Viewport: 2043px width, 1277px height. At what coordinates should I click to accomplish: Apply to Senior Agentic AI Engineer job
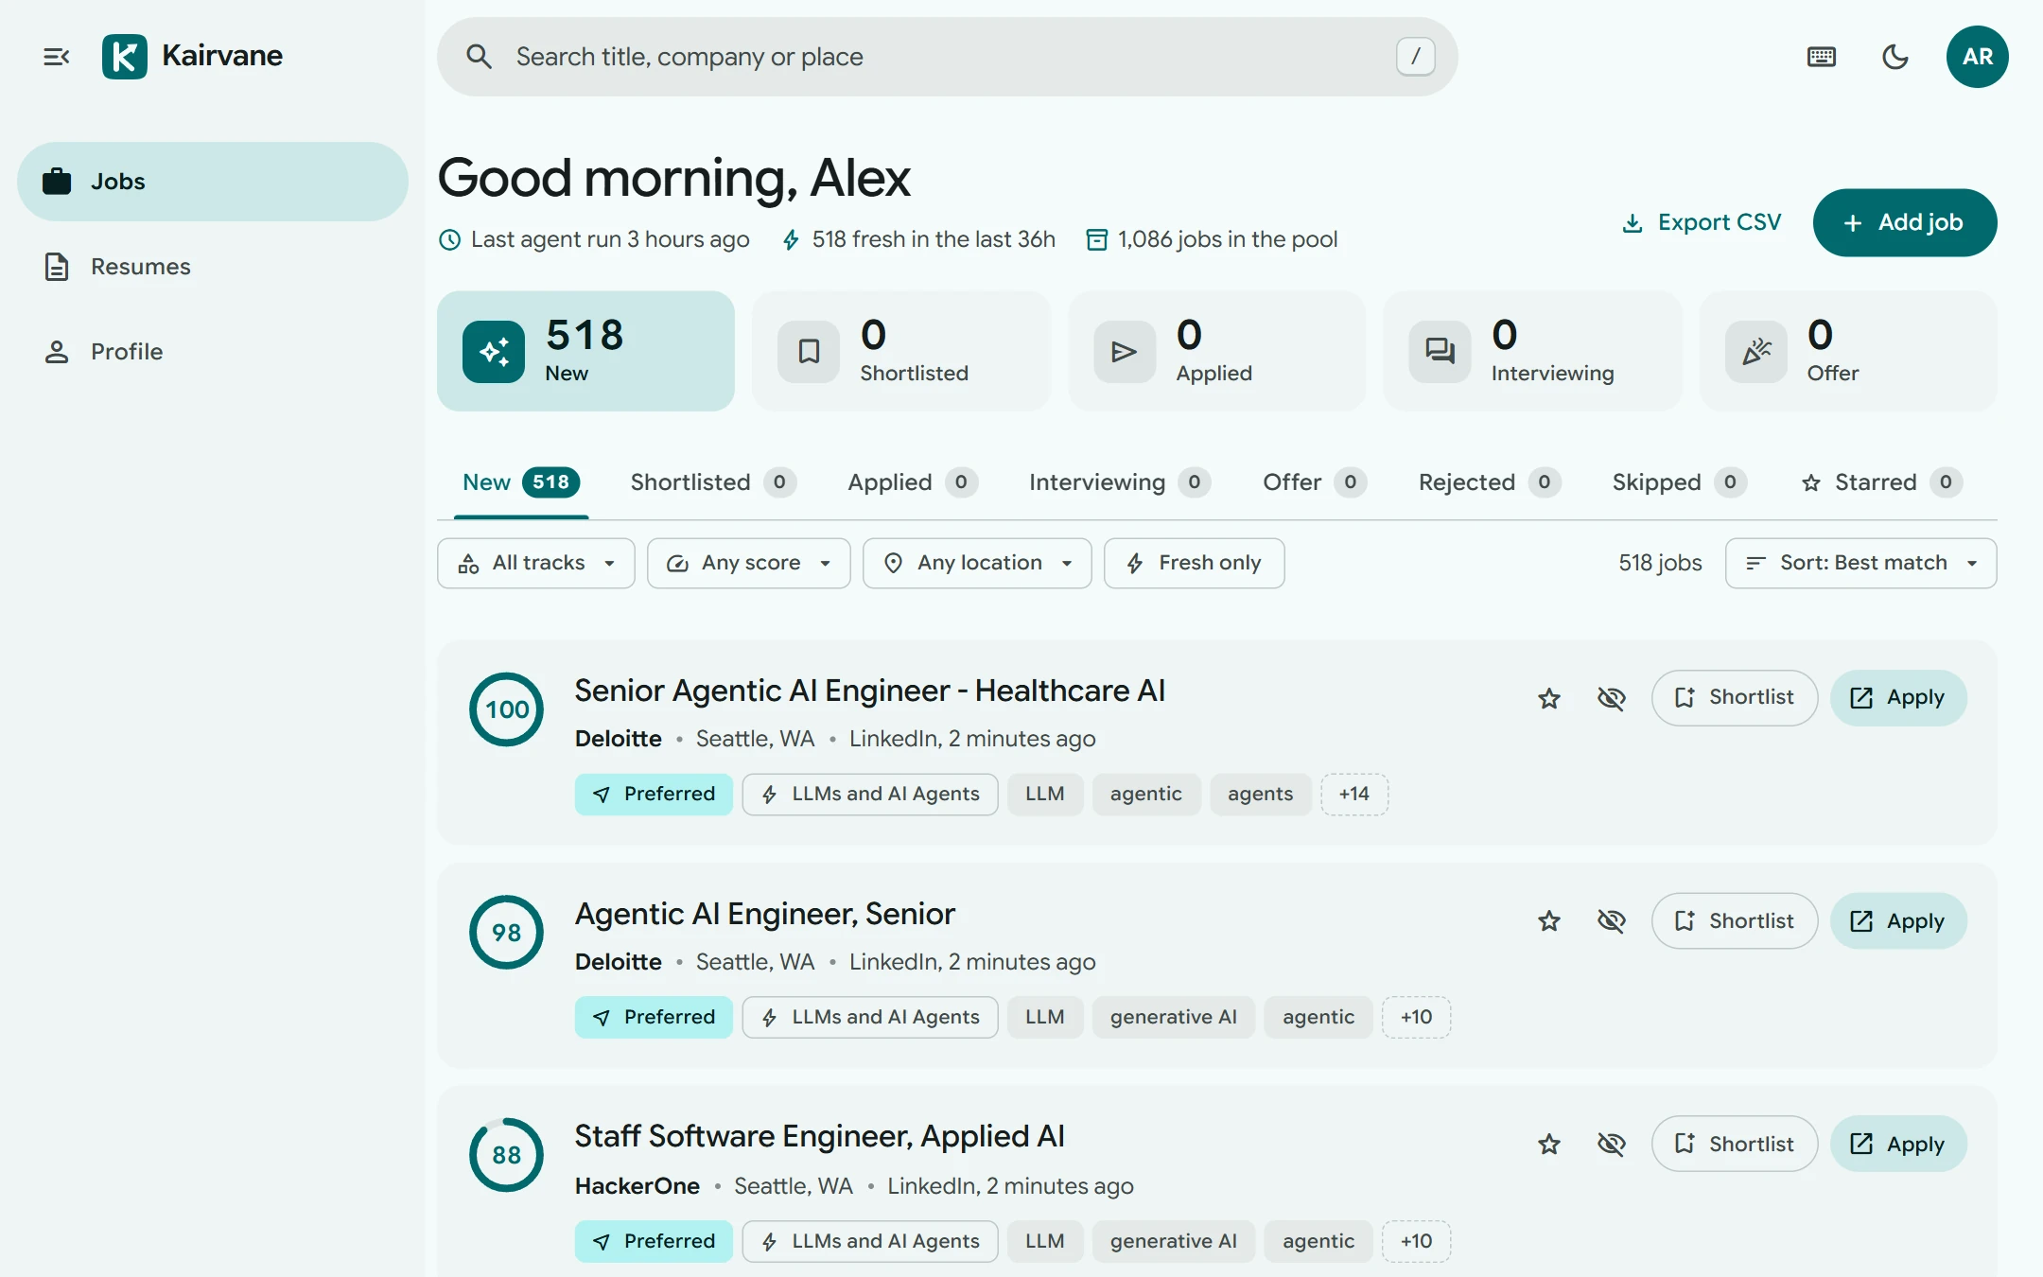pyautogui.click(x=1898, y=698)
